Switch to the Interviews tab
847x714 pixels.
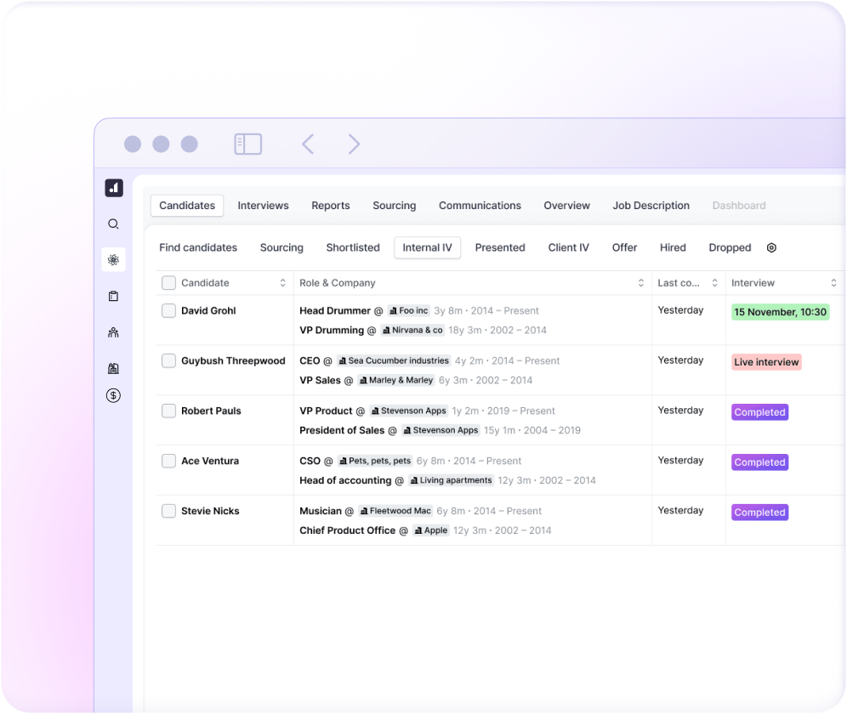263,206
